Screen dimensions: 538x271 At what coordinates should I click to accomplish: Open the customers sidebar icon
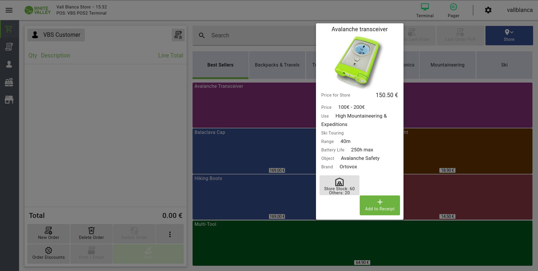click(9, 64)
